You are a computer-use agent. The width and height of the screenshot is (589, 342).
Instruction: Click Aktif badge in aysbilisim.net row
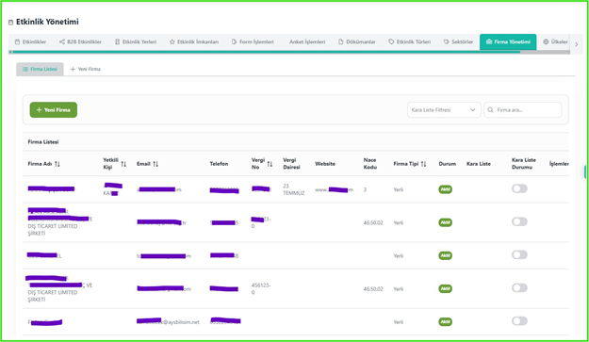(x=445, y=321)
